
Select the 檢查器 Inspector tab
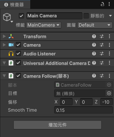[x=15, y=5]
